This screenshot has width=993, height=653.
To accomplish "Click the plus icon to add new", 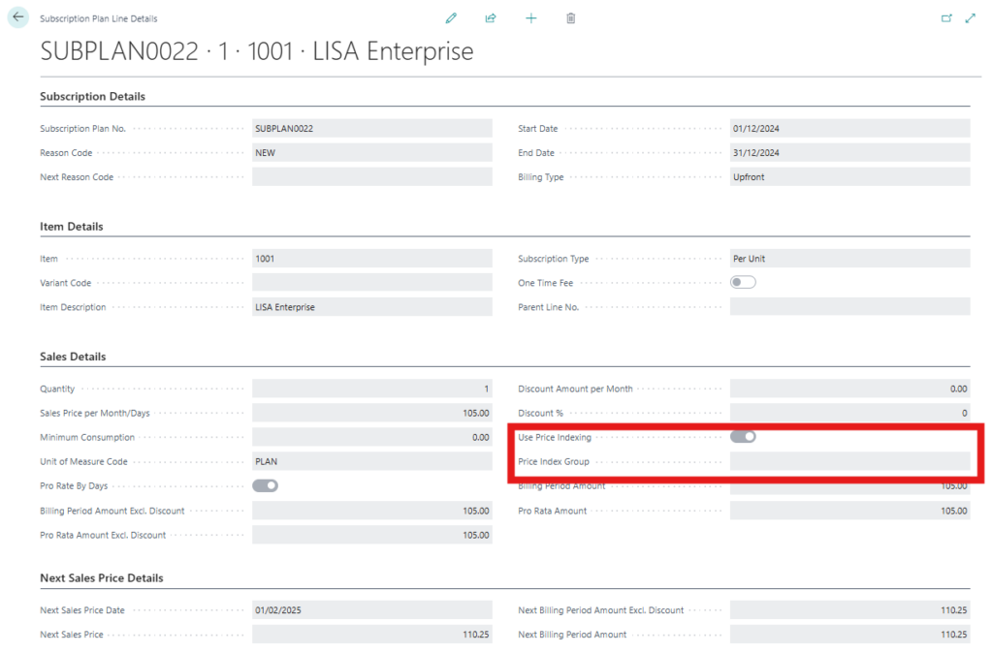I will [530, 18].
